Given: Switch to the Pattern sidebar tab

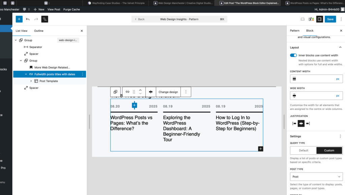Looking at the screenshot, I should click(x=294, y=31).
